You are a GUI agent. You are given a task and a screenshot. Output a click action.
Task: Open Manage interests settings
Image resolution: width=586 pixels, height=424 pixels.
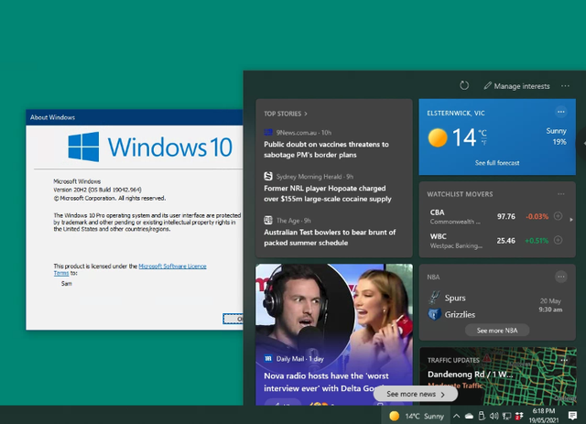[516, 86]
